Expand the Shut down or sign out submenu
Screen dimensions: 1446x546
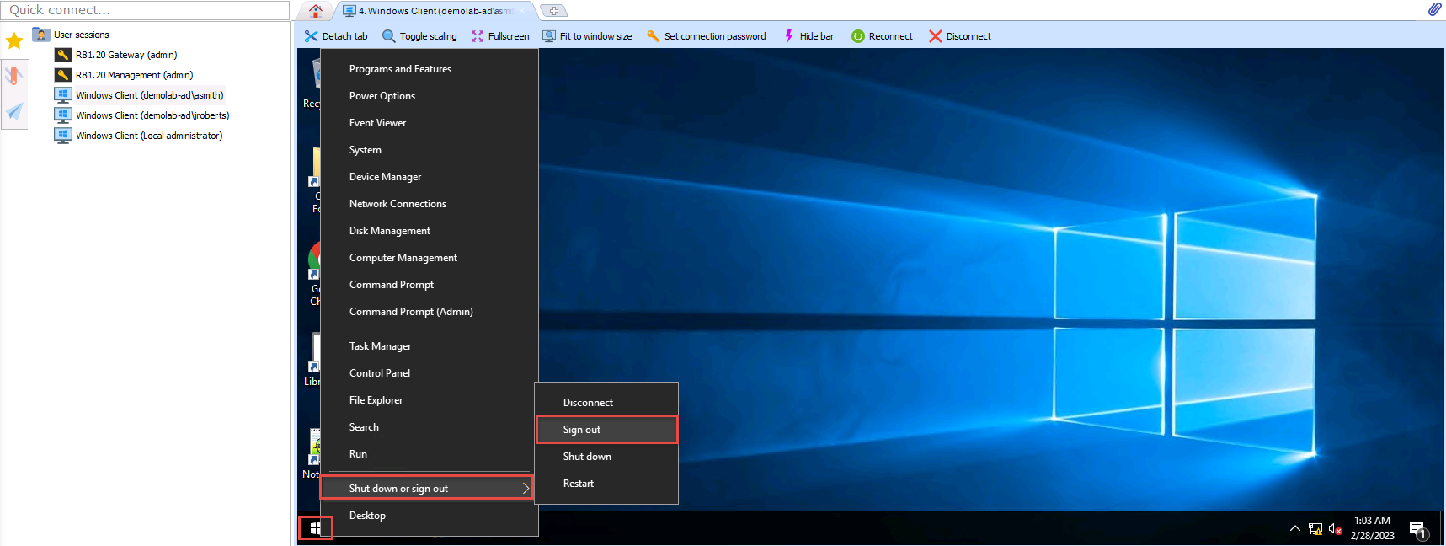point(428,489)
